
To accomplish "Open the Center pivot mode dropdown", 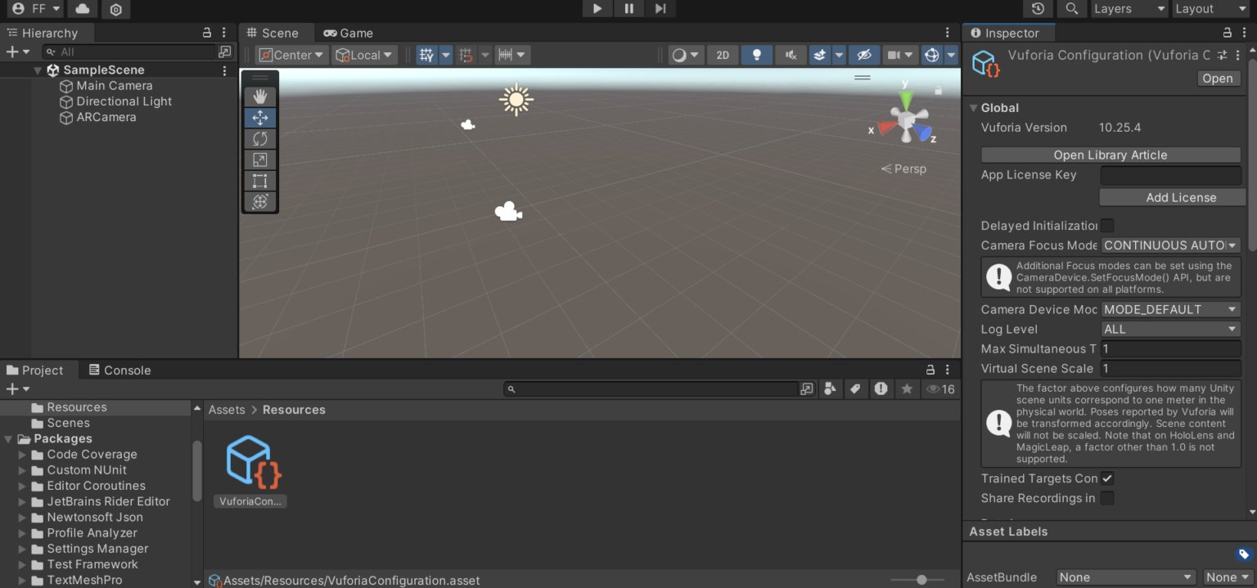I will tap(291, 55).
